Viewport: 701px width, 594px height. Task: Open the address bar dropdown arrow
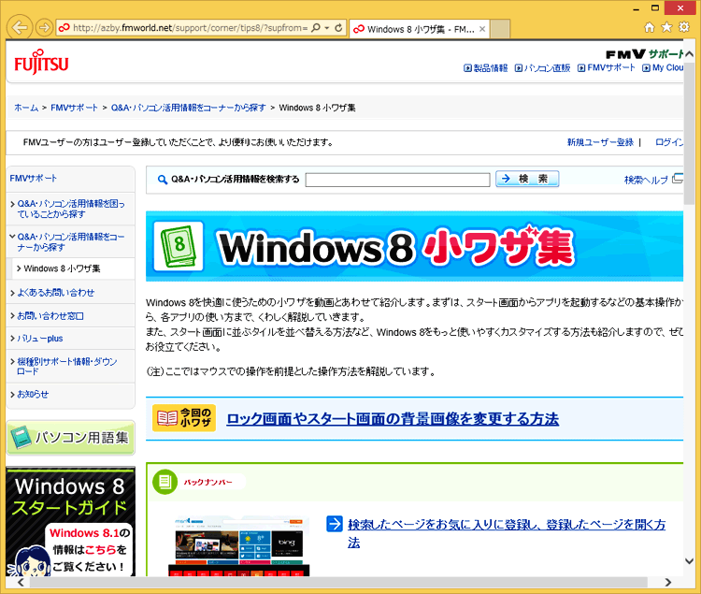[327, 28]
